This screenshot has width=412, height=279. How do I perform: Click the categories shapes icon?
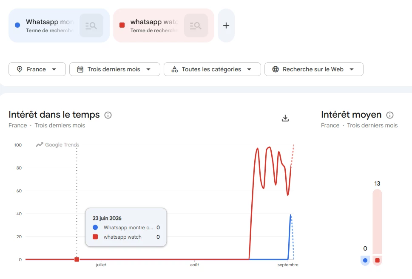pos(174,69)
